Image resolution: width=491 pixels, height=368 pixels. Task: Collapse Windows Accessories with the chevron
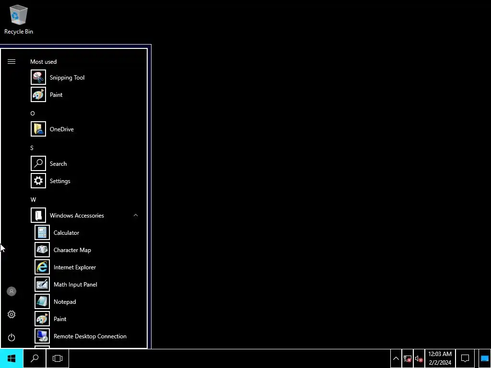coord(136,215)
